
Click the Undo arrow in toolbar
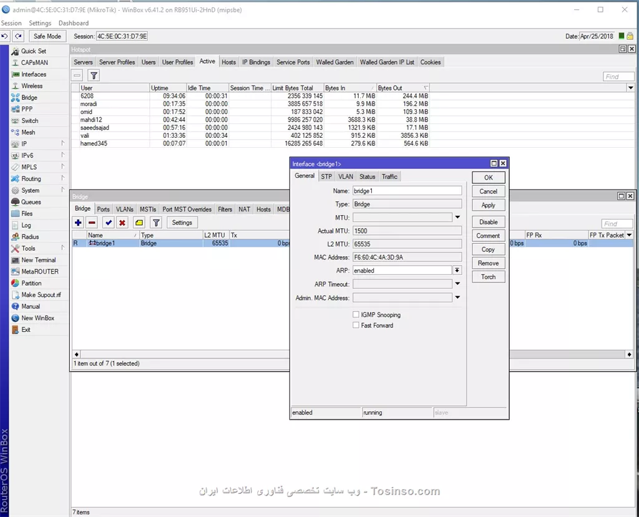[5, 36]
